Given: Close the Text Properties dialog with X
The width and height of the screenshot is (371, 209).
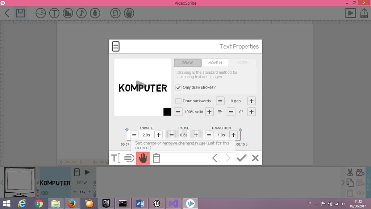Looking at the screenshot, I should pos(255,158).
